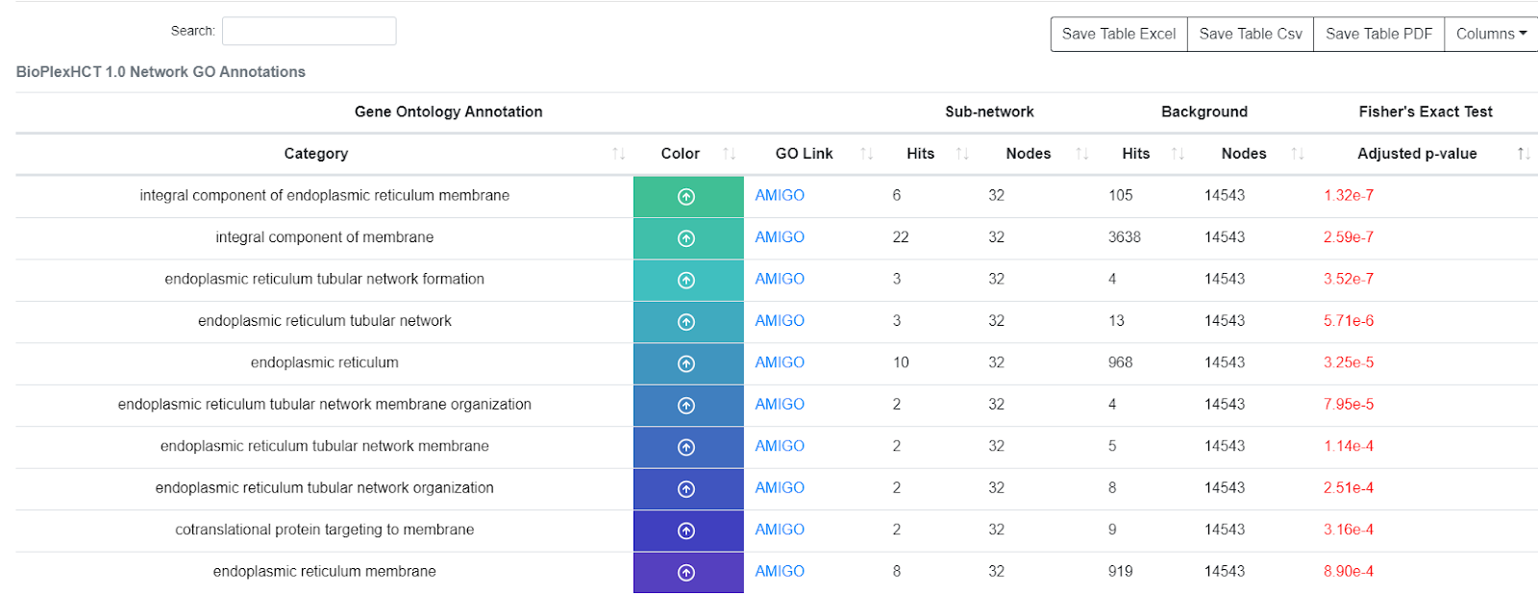Sort by Sub-network Hits column

tap(962, 154)
